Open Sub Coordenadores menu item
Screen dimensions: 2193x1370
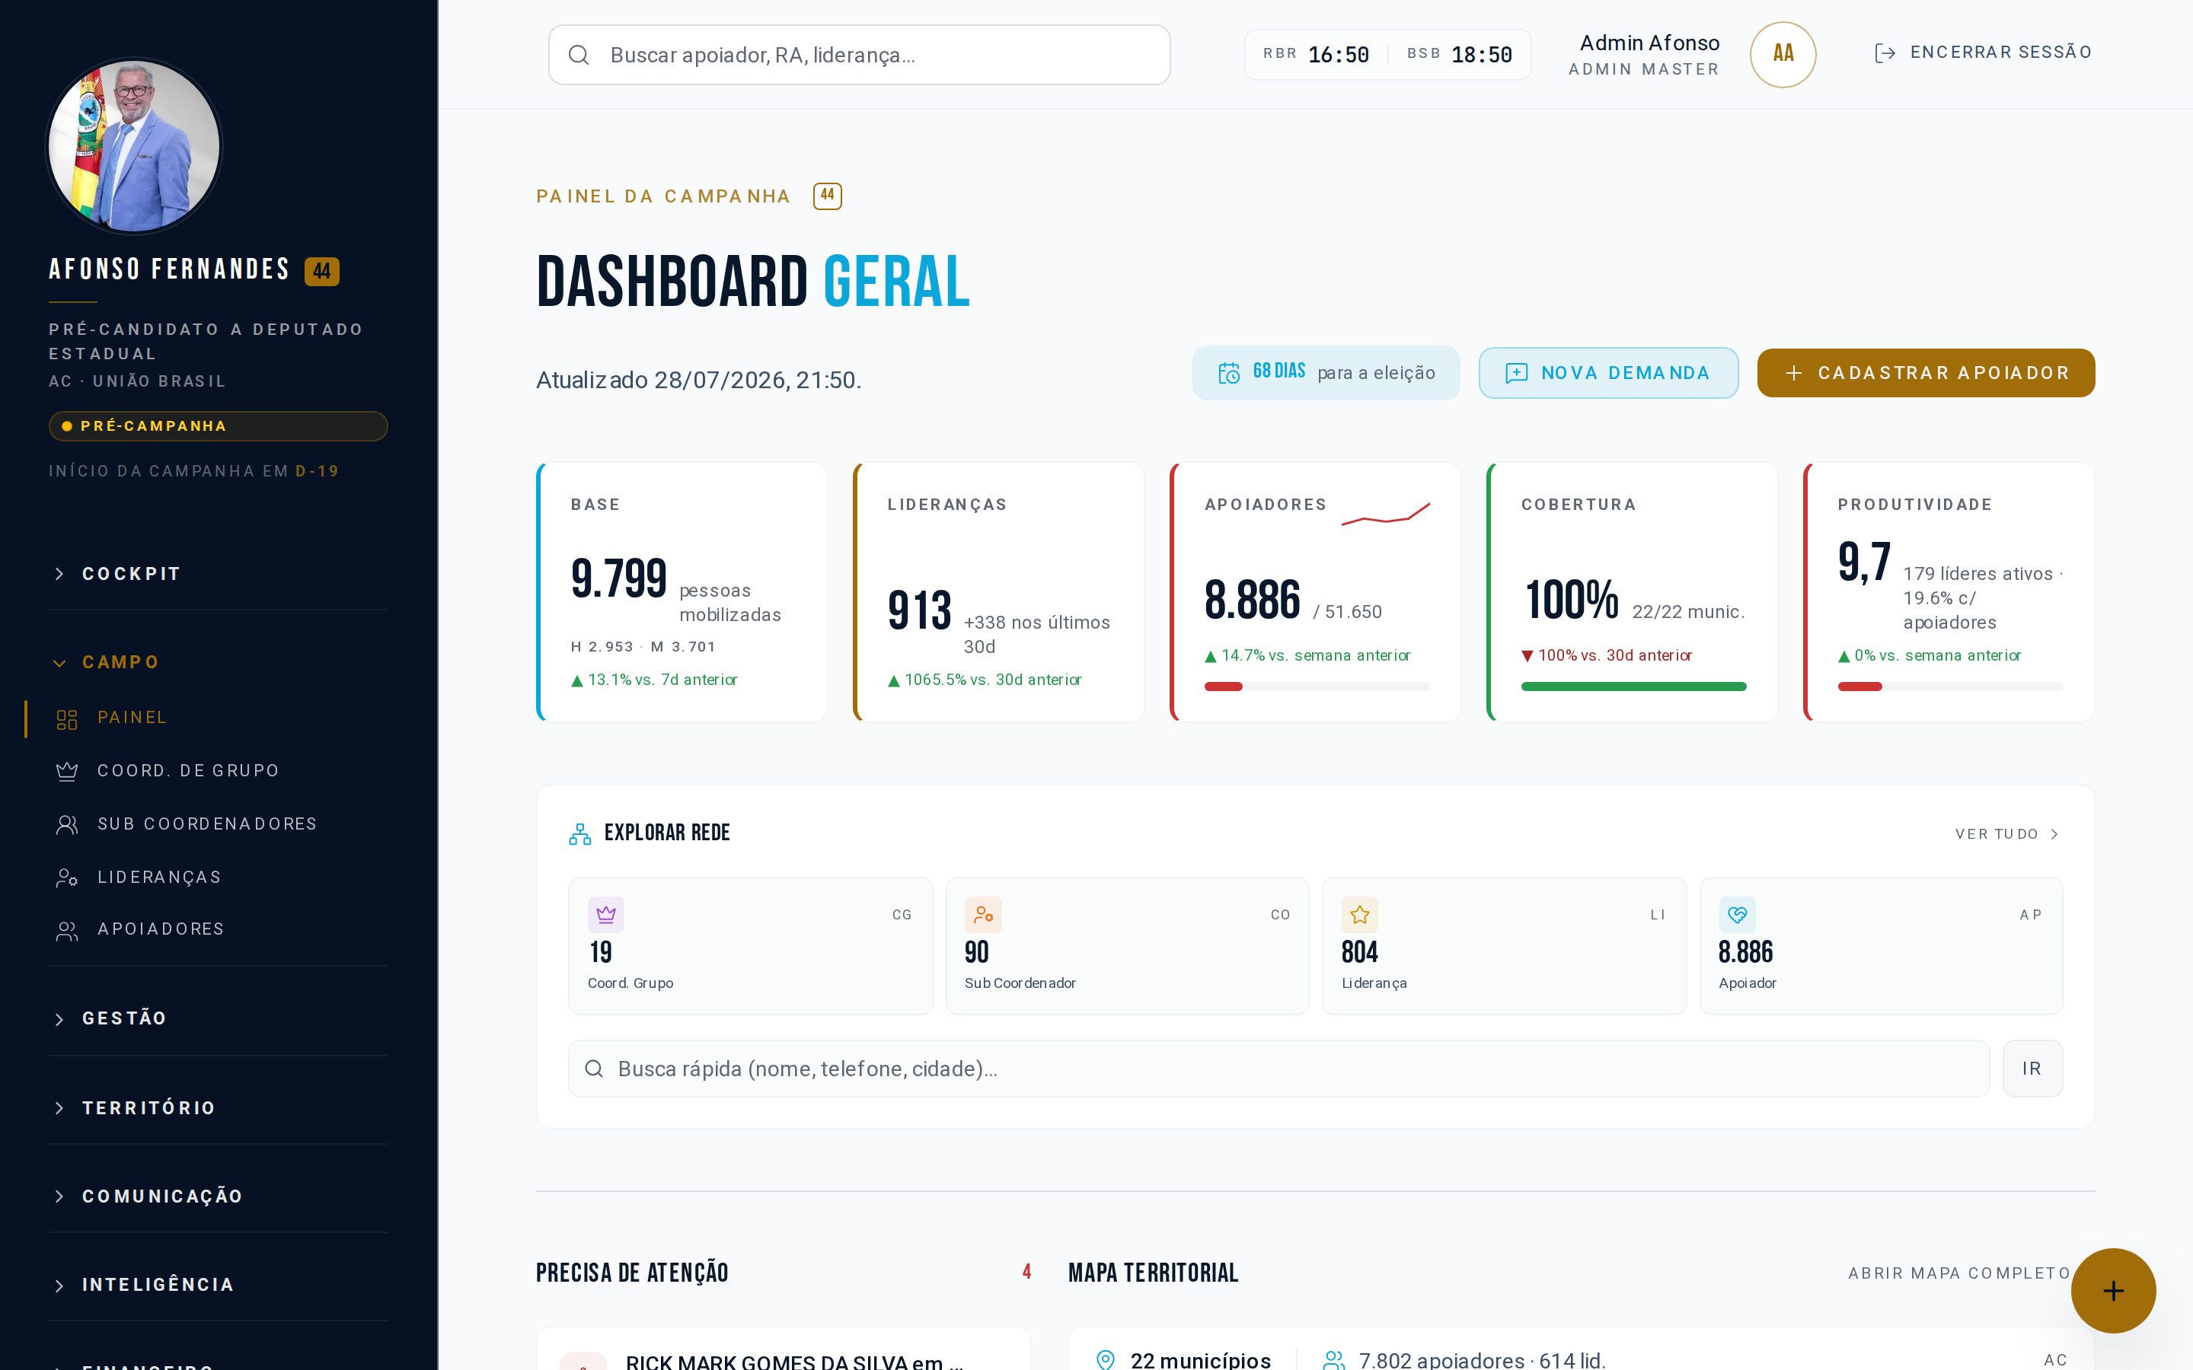[219, 824]
